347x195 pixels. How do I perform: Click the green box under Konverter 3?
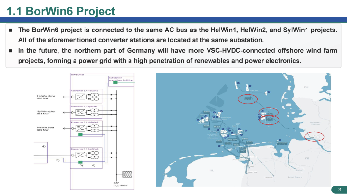tap(80, 134)
